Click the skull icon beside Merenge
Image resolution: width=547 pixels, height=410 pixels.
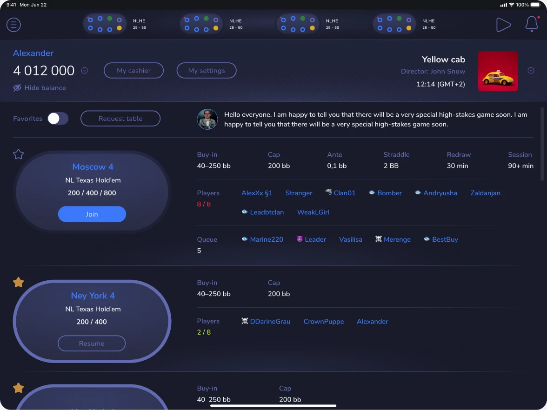pos(379,239)
